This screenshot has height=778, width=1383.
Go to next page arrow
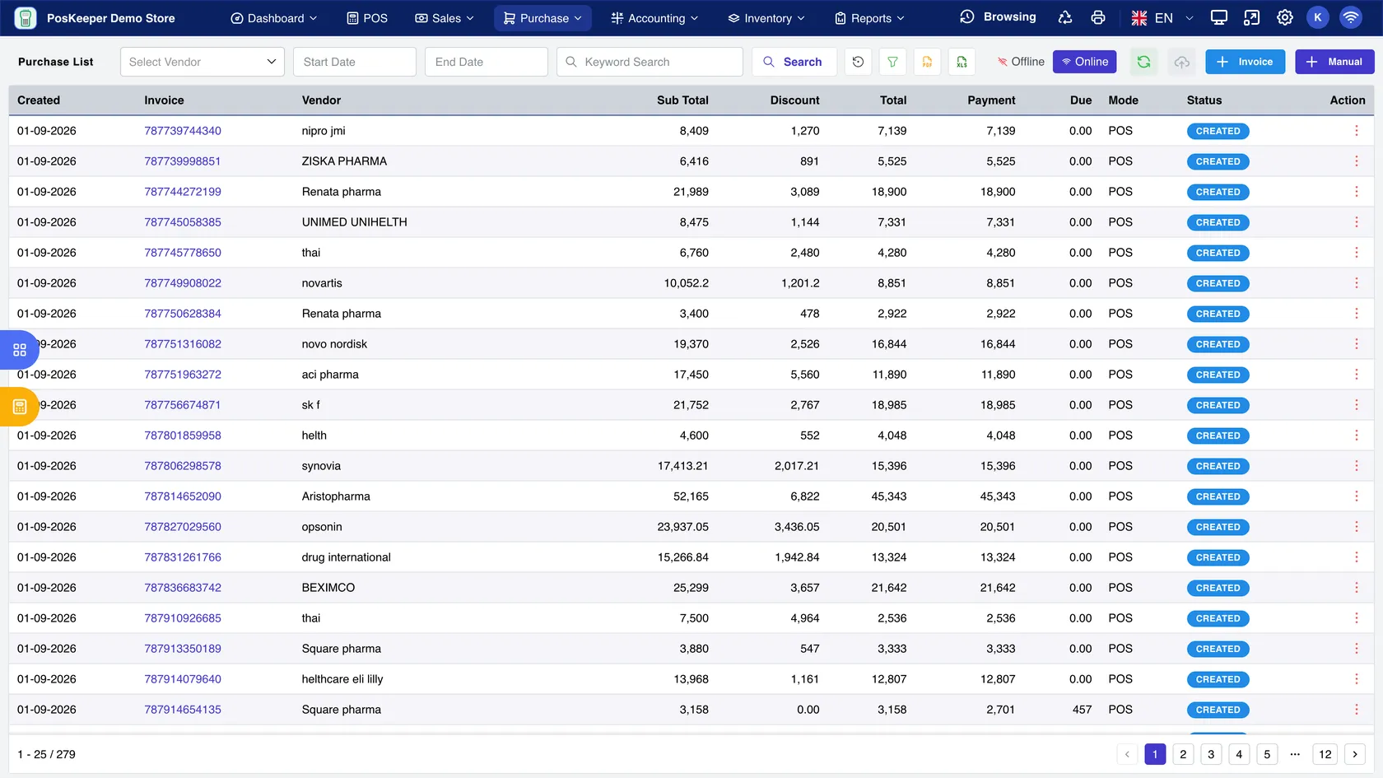tap(1355, 754)
